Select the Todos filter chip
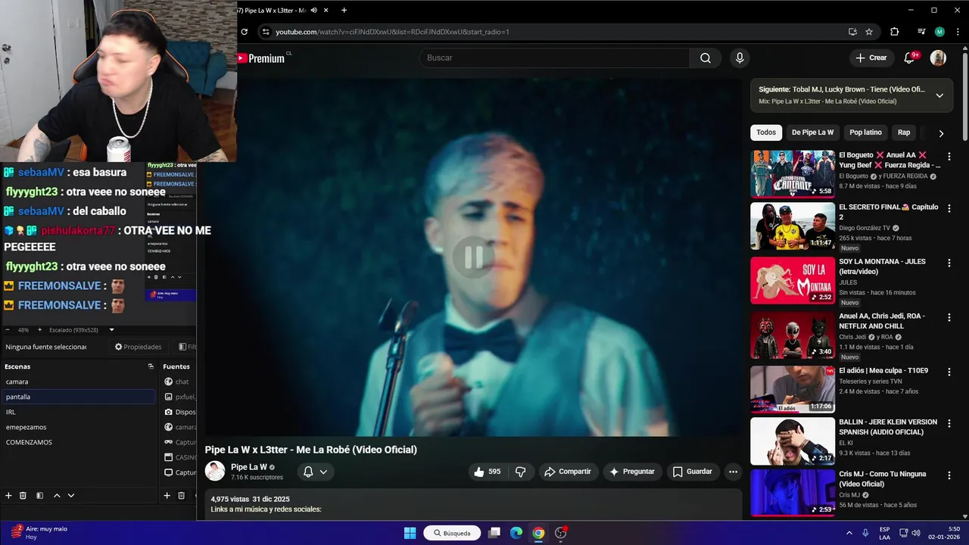The image size is (969, 545). (x=766, y=132)
